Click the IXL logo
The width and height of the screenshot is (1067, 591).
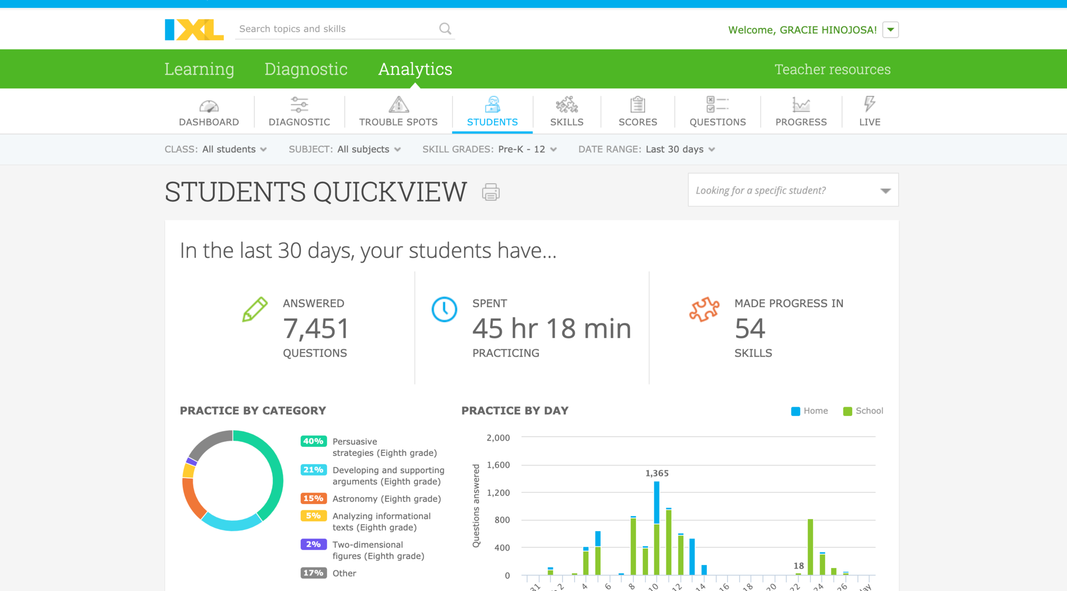coord(194,30)
